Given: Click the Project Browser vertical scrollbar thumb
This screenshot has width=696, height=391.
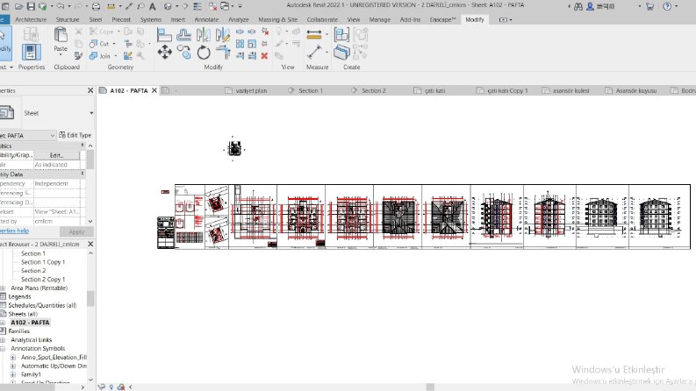Looking at the screenshot, I should coord(90,299).
